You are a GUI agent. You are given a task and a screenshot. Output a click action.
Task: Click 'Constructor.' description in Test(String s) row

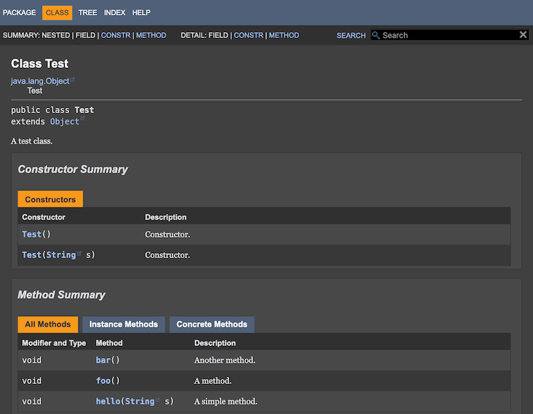point(168,255)
